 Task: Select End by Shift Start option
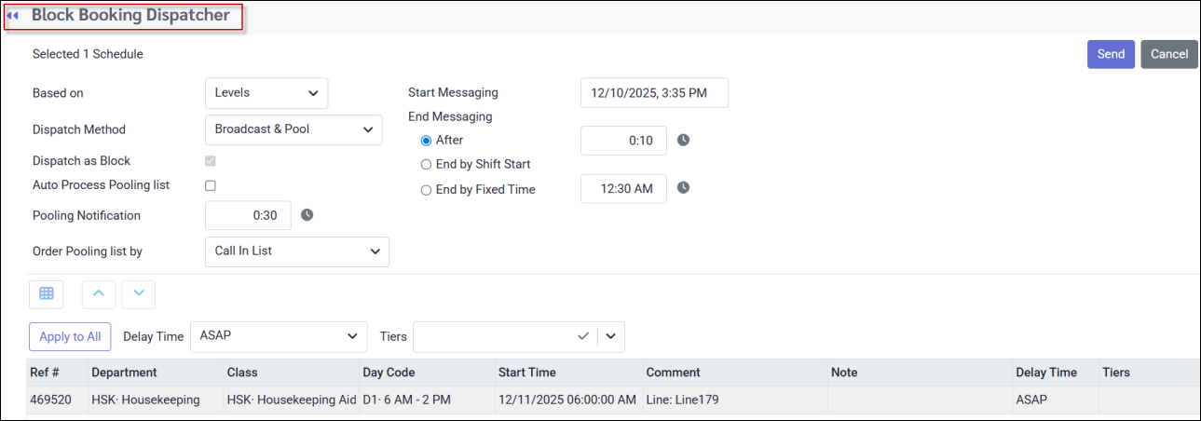point(427,165)
